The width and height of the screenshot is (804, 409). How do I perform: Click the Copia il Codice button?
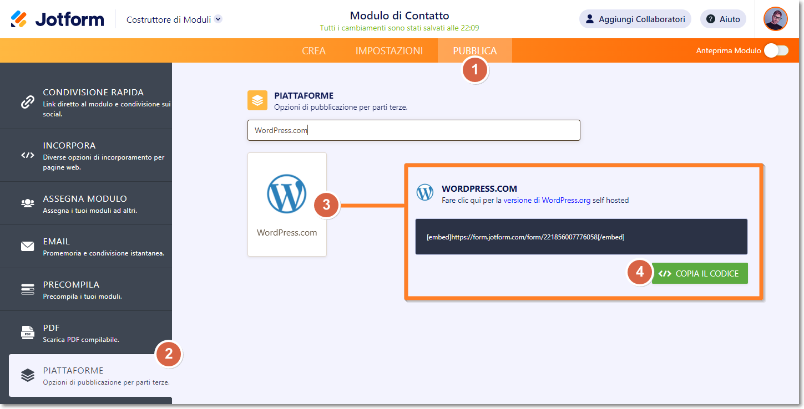tap(700, 273)
